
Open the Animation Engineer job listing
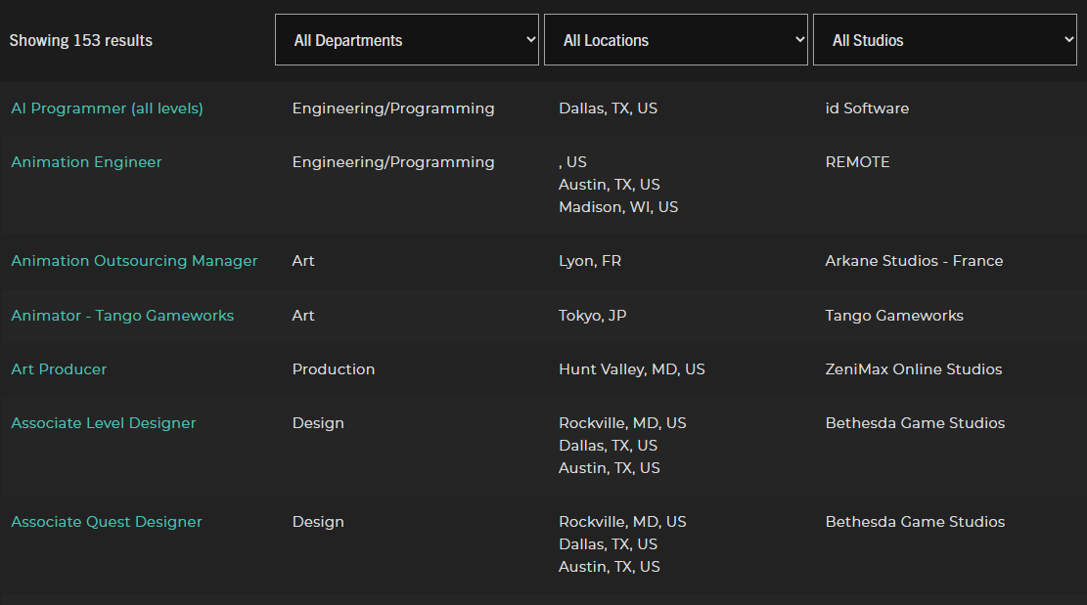coord(87,162)
